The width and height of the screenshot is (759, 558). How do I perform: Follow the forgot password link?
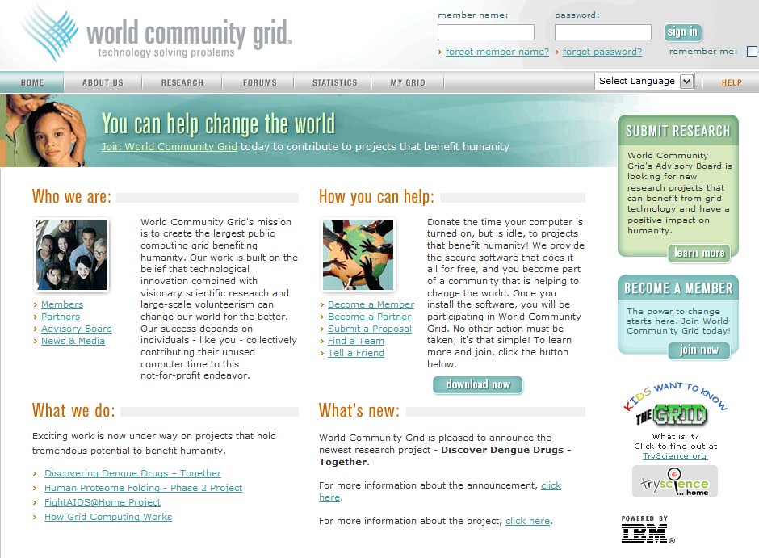tap(602, 52)
